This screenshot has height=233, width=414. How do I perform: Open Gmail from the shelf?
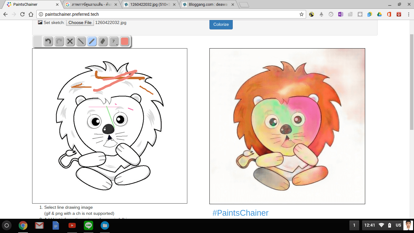(39, 225)
